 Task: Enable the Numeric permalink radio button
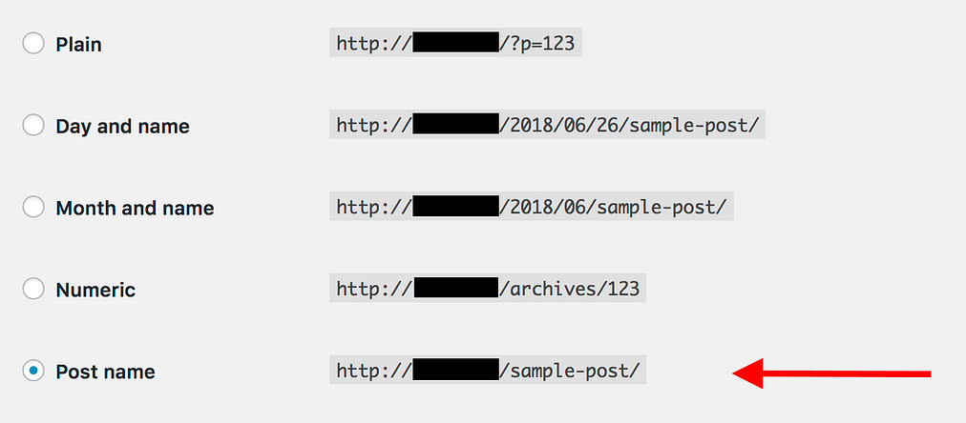[33, 289]
